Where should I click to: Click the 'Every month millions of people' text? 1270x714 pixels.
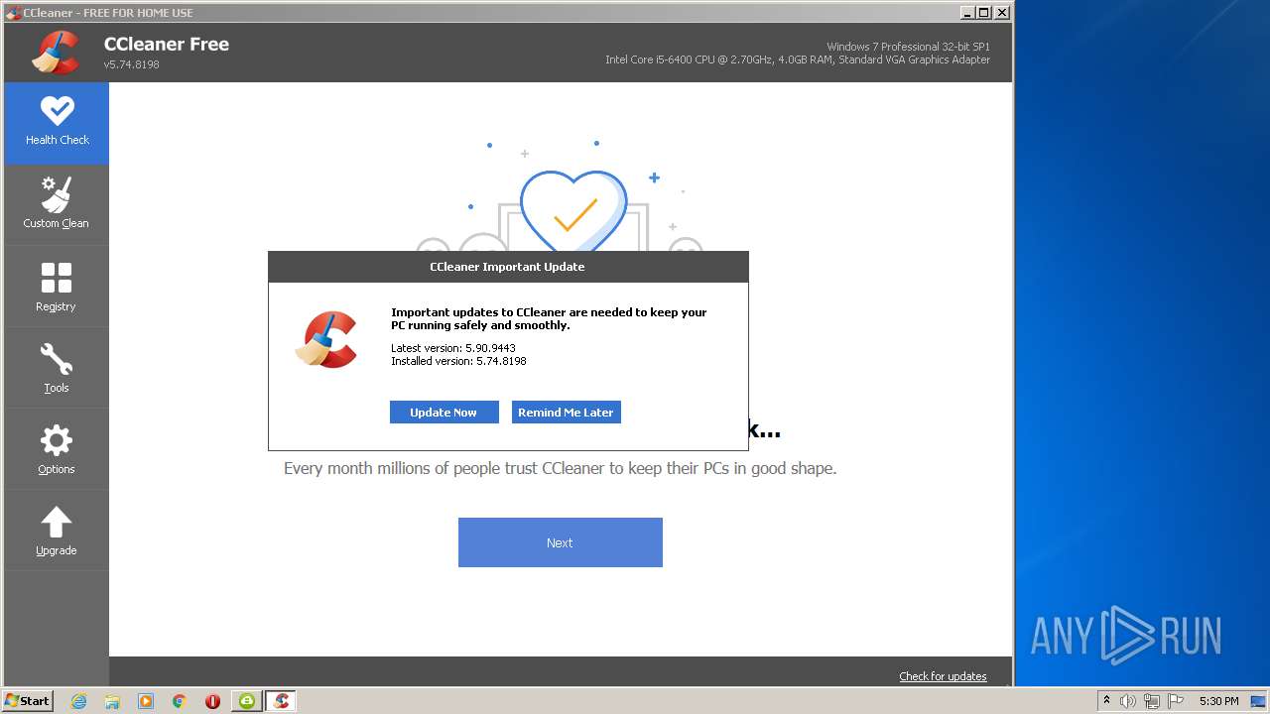click(x=561, y=468)
